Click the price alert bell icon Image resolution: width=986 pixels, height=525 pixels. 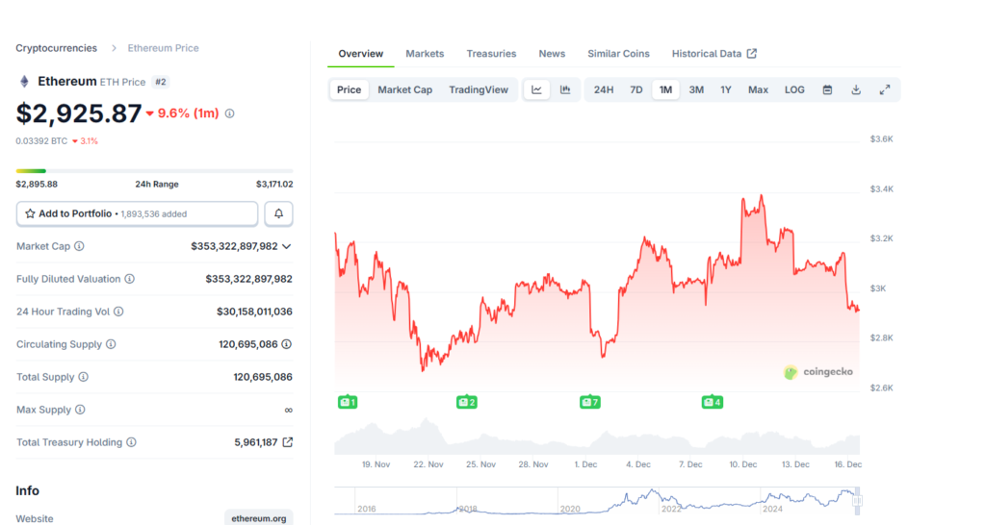tap(278, 213)
